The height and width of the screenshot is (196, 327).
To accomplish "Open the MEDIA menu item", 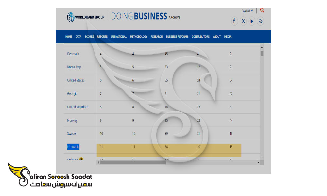I will (x=228, y=37).
